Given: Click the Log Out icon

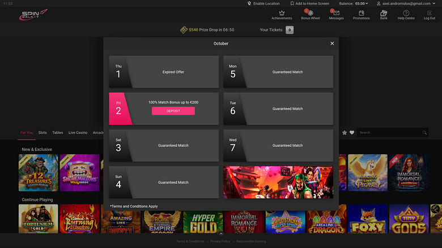Looking at the screenshot, I should 430,13.
